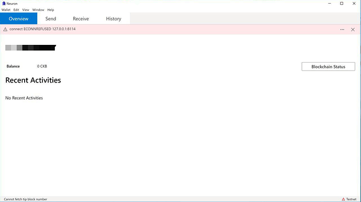Open the Send tab
This screenshot has width=361, height=202.
click(51, 19)
